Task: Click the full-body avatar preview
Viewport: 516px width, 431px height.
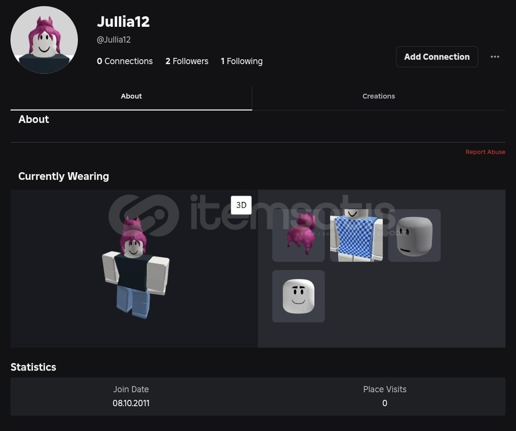Action: (x=135, y=267)
